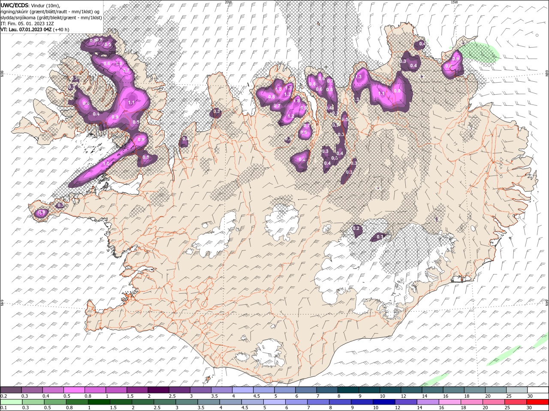Click the 20W longitude label

228,2
